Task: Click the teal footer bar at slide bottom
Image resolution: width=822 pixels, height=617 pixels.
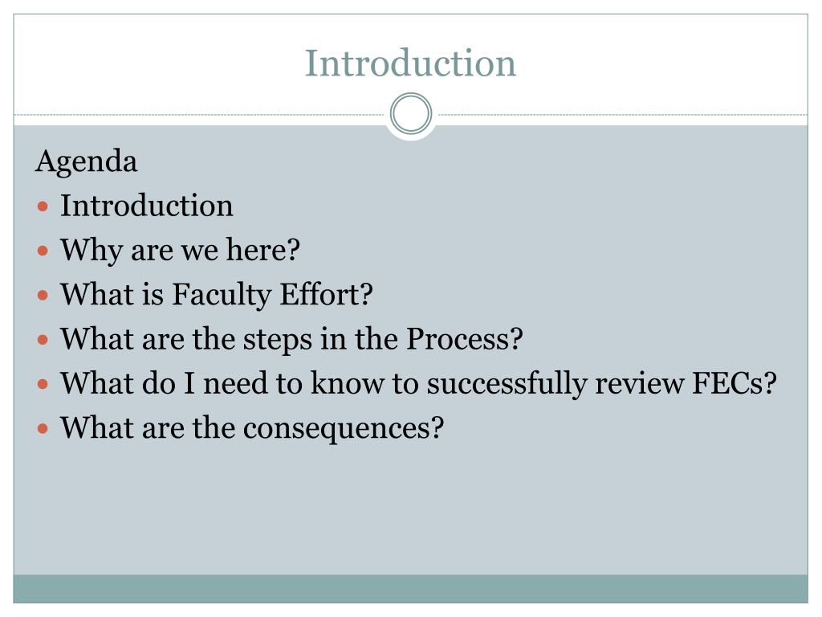Action: 410,589
